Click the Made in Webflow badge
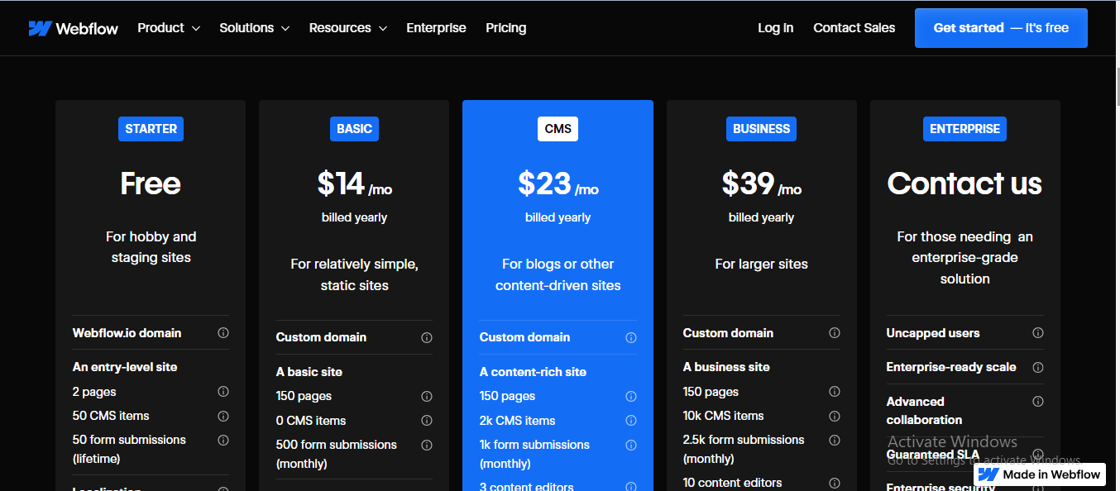This screenshot has height=491, width=1120. point(1040,474)
